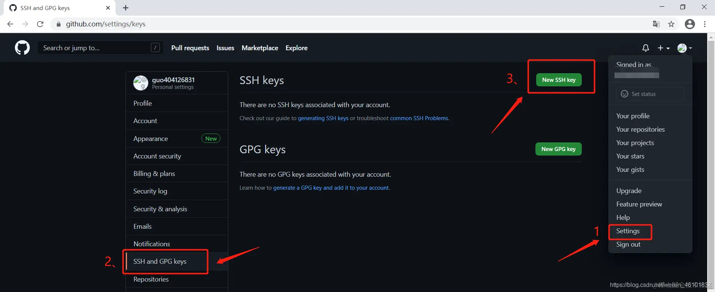Viewport: 715px width, 292px height.
Task: Select Repositories in the settings sidebar
Action: (x=177, y=279)
